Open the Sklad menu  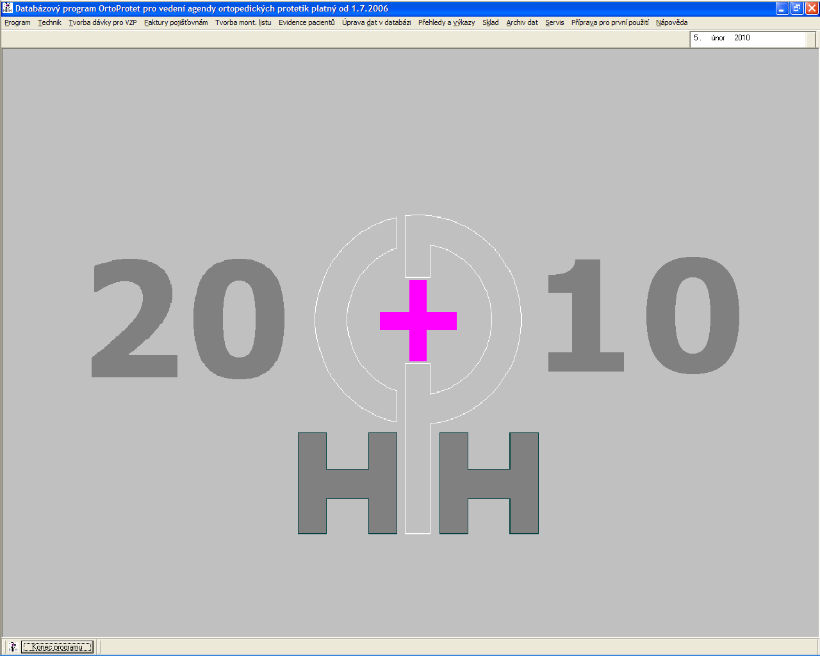pyautogui.click(x=490, y=22)
